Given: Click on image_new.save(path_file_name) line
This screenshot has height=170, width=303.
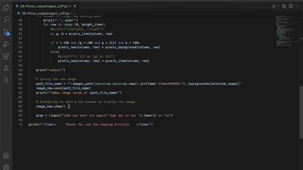Looking at the screenshot, I should coord(63,88).
